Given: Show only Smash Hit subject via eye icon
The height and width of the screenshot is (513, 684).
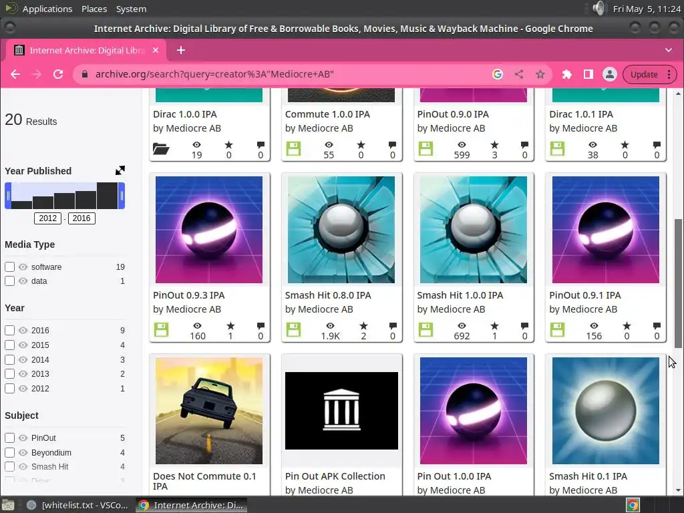Looking at the screenshot, I should [x=23, y=466].
